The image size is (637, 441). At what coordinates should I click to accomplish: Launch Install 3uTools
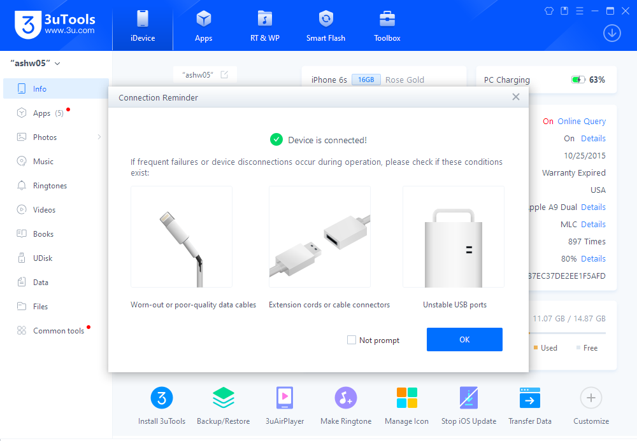pos(162,405)
